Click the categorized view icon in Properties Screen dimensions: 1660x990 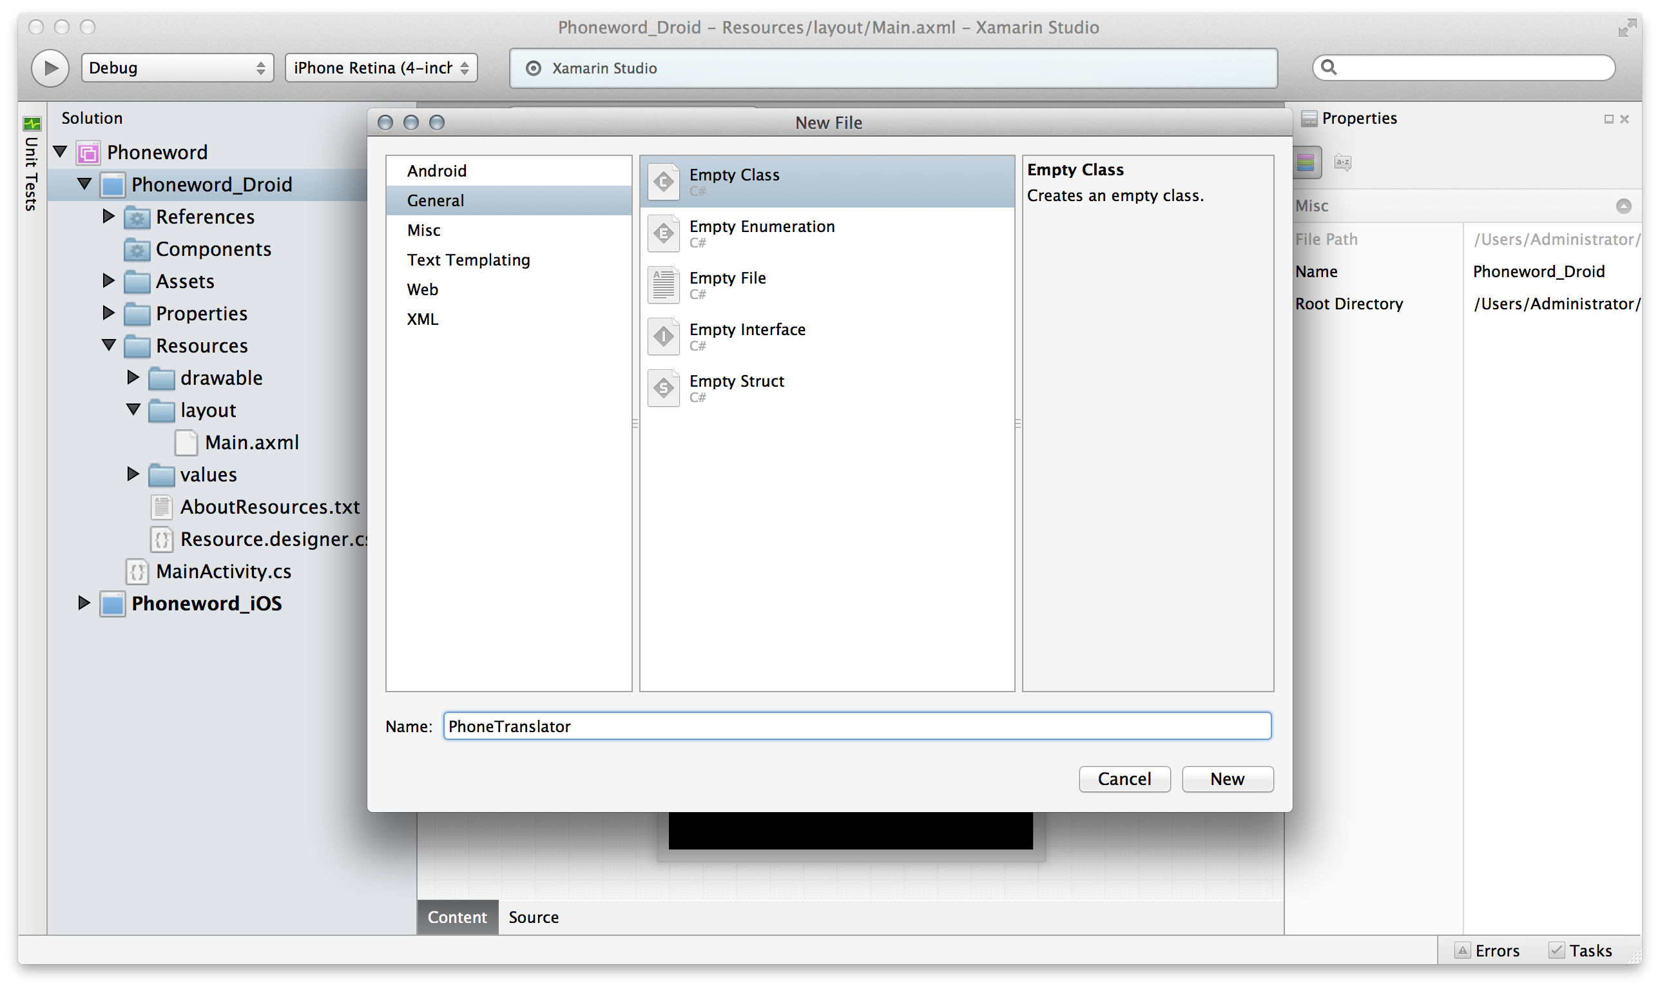click(1306, 162)
